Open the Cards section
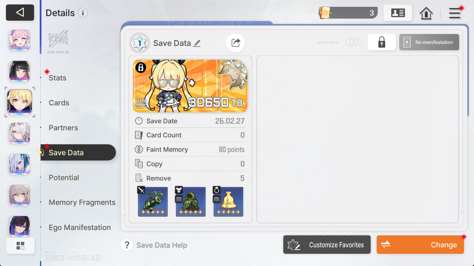This screenshot has width=474, height=266. tap(59, 103)
